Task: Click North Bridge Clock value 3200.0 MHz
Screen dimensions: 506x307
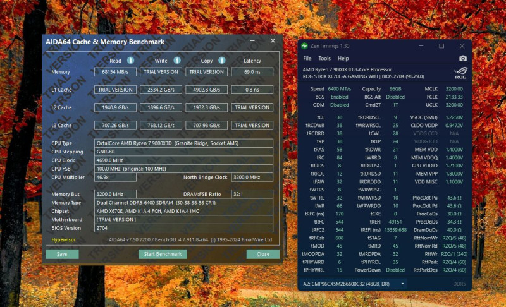Action: [252, 177]
